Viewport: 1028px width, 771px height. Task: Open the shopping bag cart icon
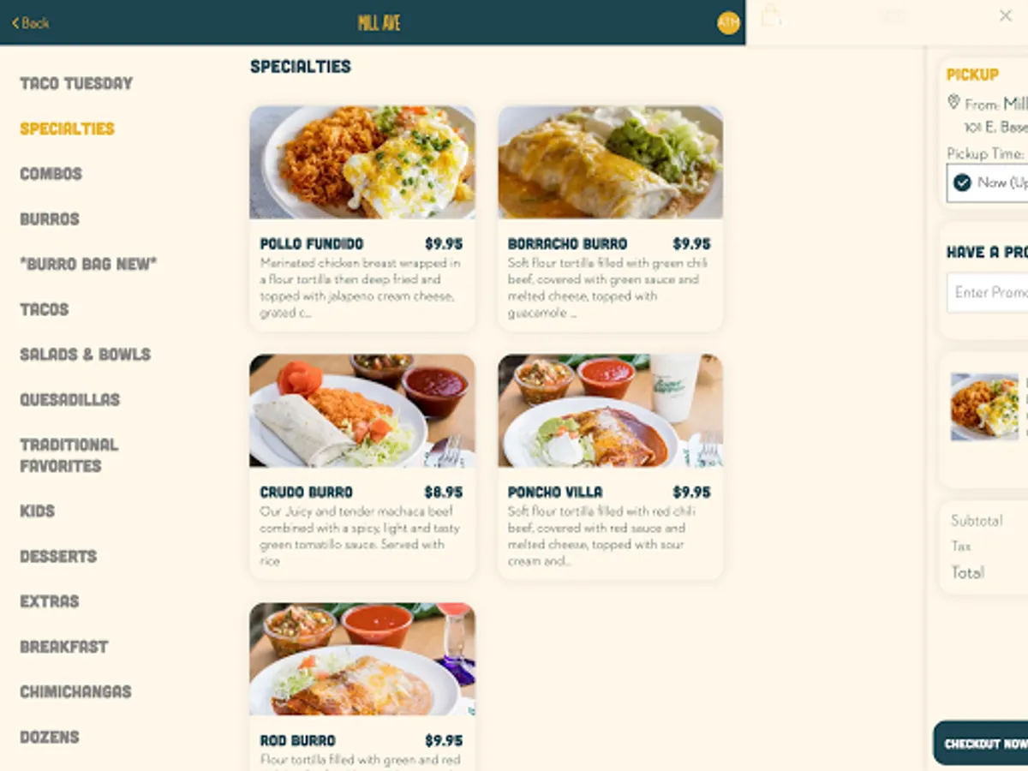pos(771,15)
